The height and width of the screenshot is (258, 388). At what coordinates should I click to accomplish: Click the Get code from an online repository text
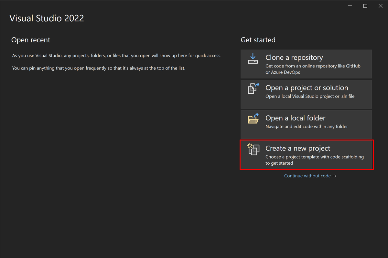click(313, 66)
